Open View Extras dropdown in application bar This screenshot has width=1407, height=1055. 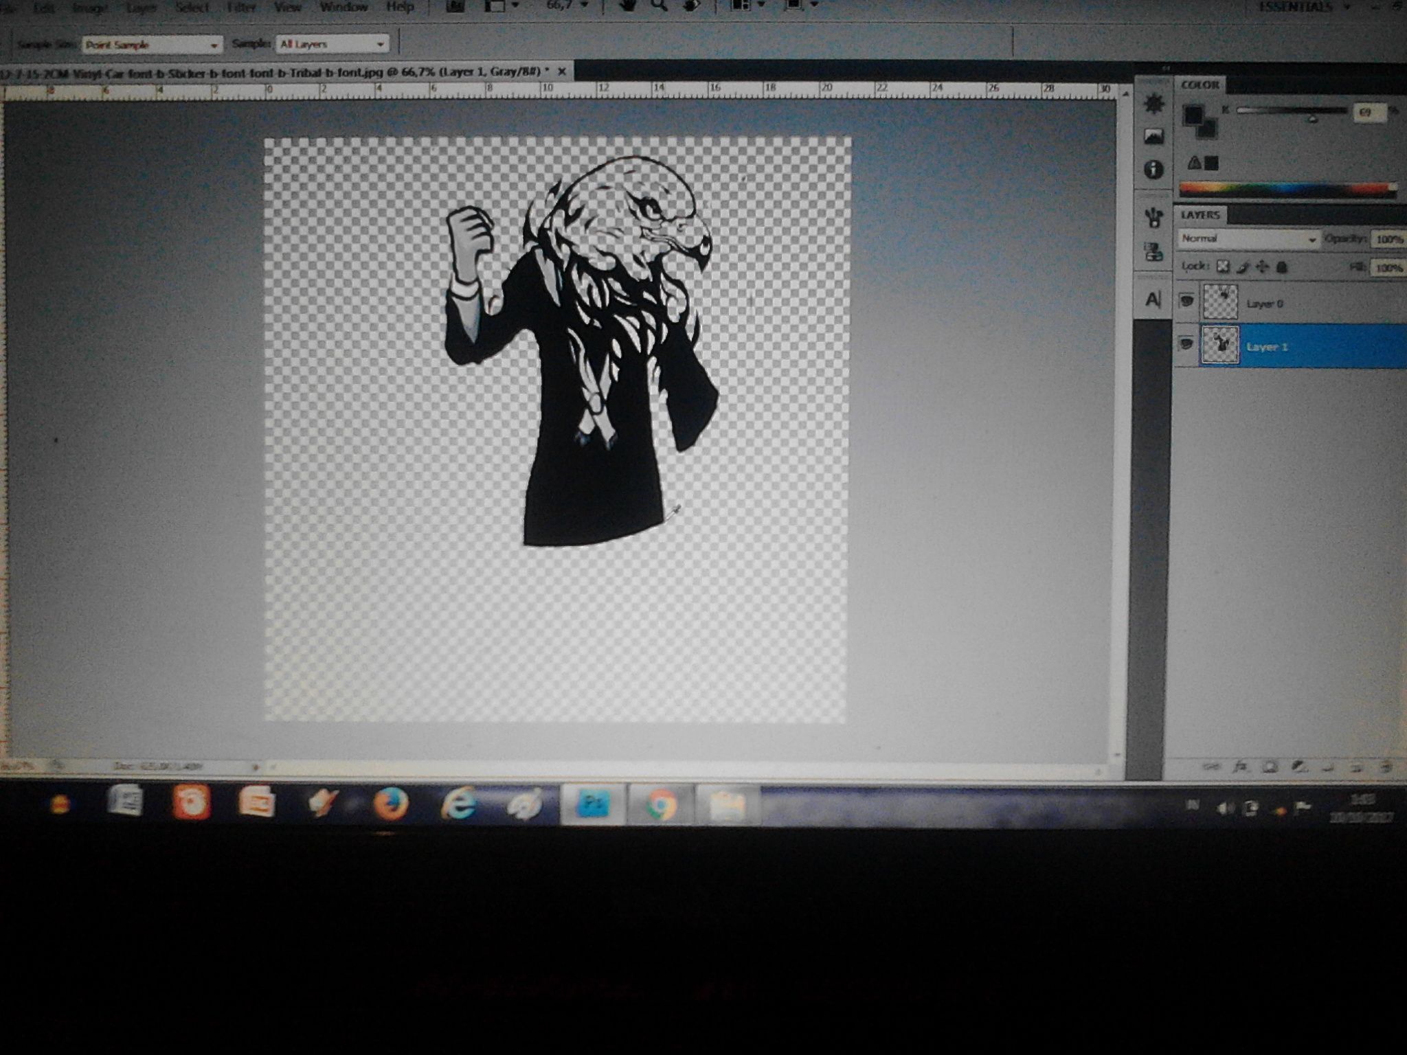(x=502, y=6)
